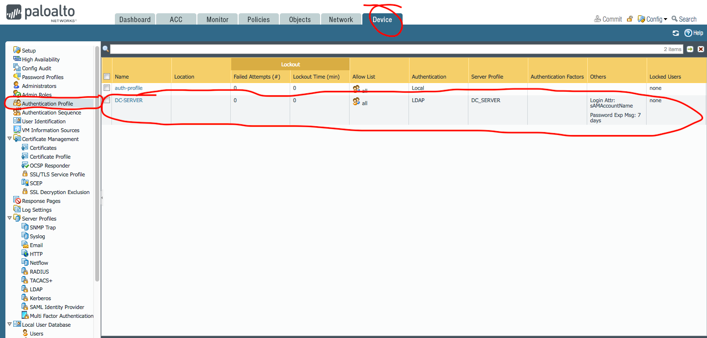
Task: Click the lock icon next to Commit
Action: (629, 19)
